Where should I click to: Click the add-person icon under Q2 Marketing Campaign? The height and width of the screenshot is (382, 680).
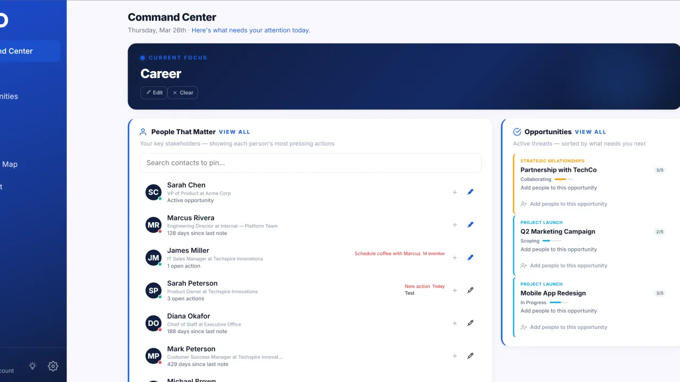pos(524,266)
